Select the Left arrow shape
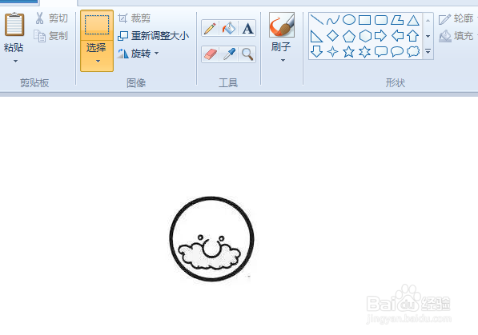 (x=397, y=36)
